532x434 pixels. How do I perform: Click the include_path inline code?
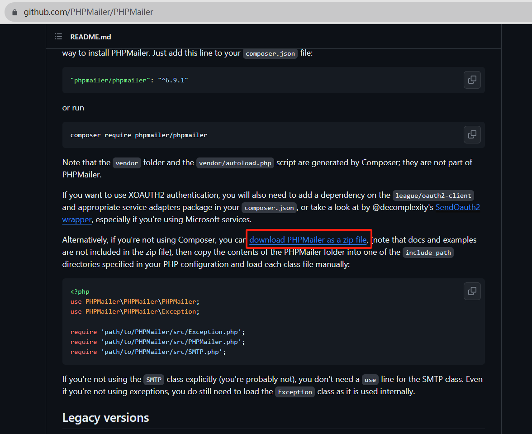(428, 253)
